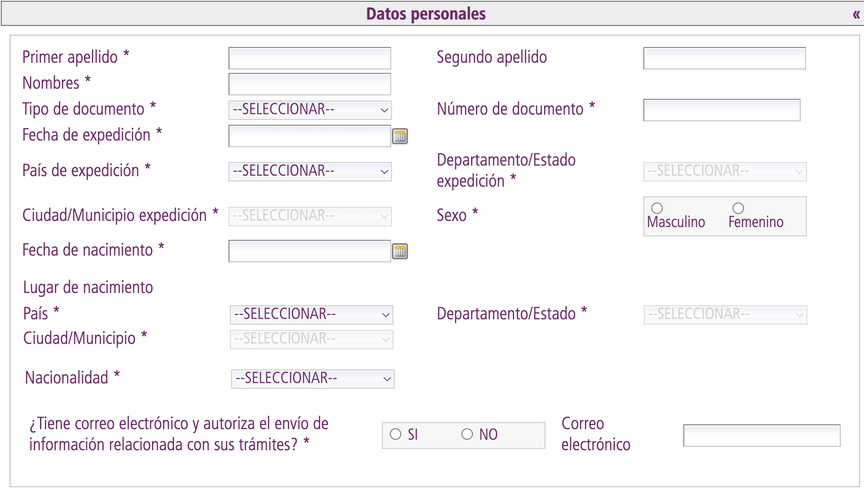This screenshot has height=492, width=864.
Task: Click the Primer apellido text field
Action: pos(309,58)
